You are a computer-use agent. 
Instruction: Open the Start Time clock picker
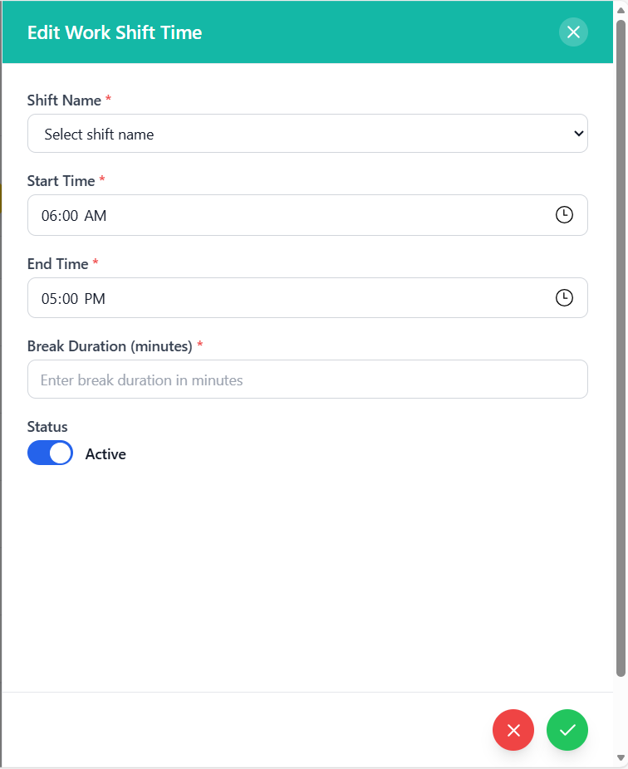tap(564, 215)
